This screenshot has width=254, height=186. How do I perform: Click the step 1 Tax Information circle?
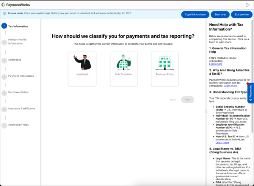click(x=4, y=26)
